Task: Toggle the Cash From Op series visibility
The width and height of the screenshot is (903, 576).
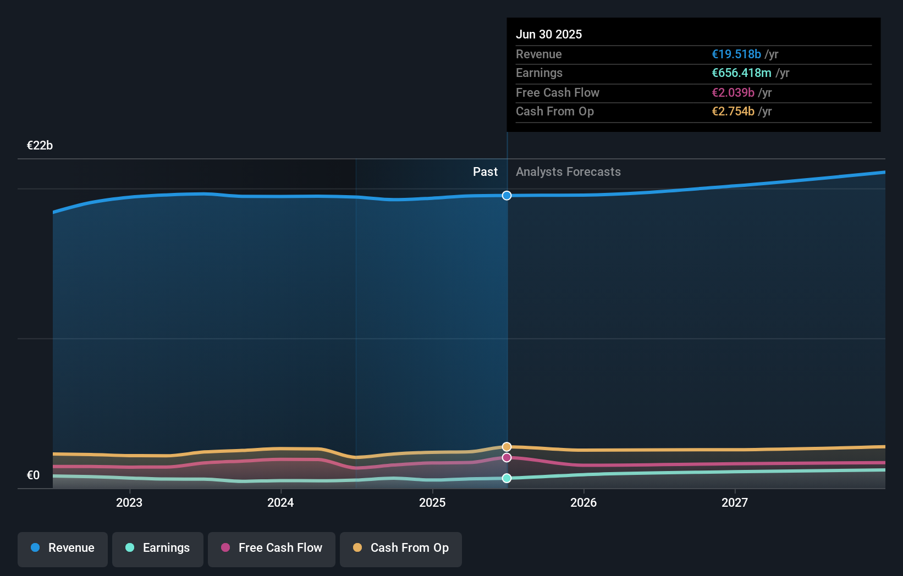Action: pyautogui.click(x=400, y=548)
